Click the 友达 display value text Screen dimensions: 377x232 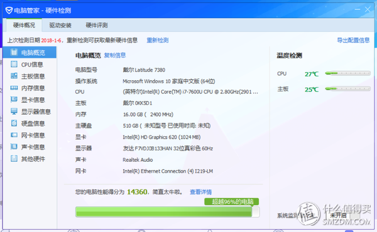168,149
